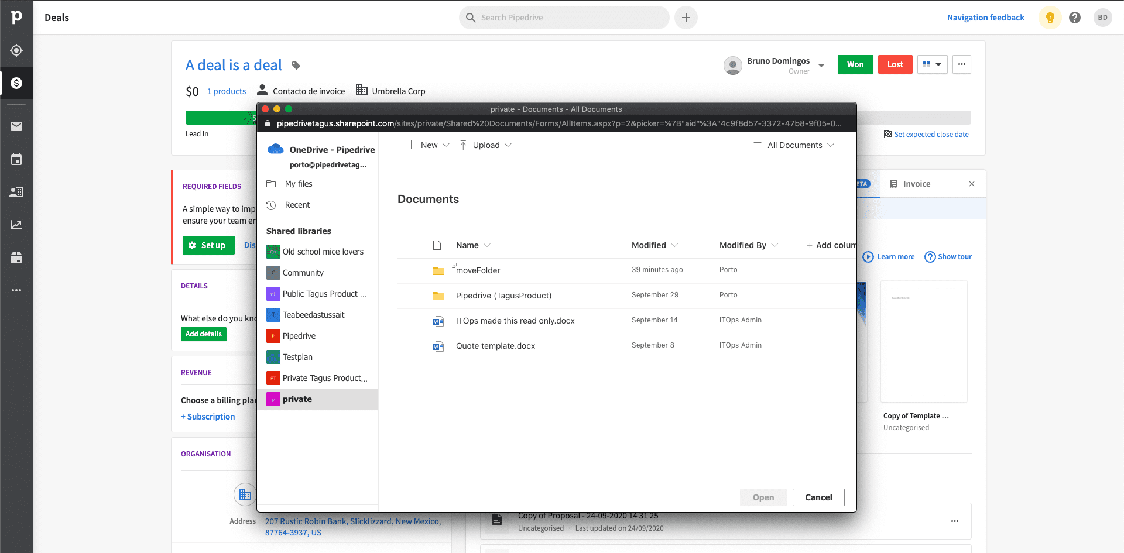The image size is (1124, 553).
Task: Open Activities calendar icon in sidebar
Action: (x=16, y=159)
